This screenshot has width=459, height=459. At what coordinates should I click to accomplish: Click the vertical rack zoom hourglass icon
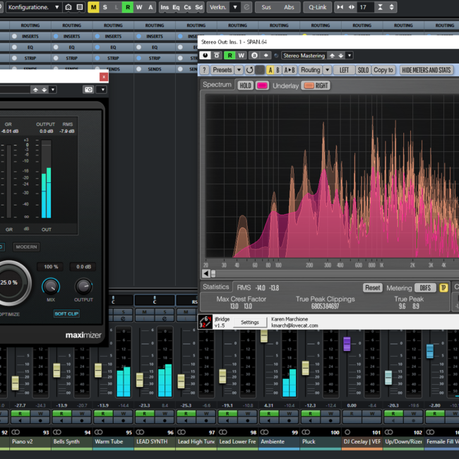coord(380,7)
